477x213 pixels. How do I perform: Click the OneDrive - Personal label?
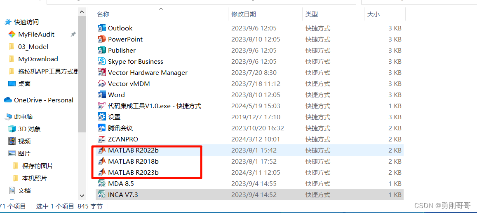click(x=44, y=100)
